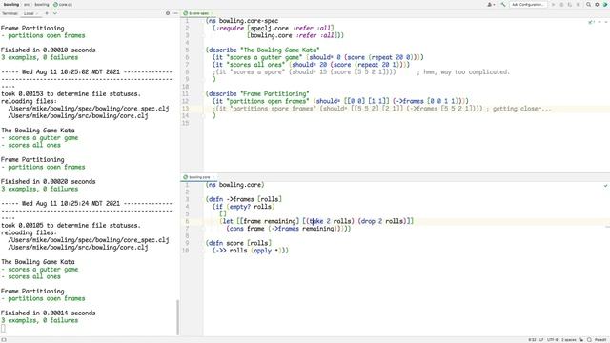
Task: Add new terminal tab with plus icon
Action: tap(47, 13)
